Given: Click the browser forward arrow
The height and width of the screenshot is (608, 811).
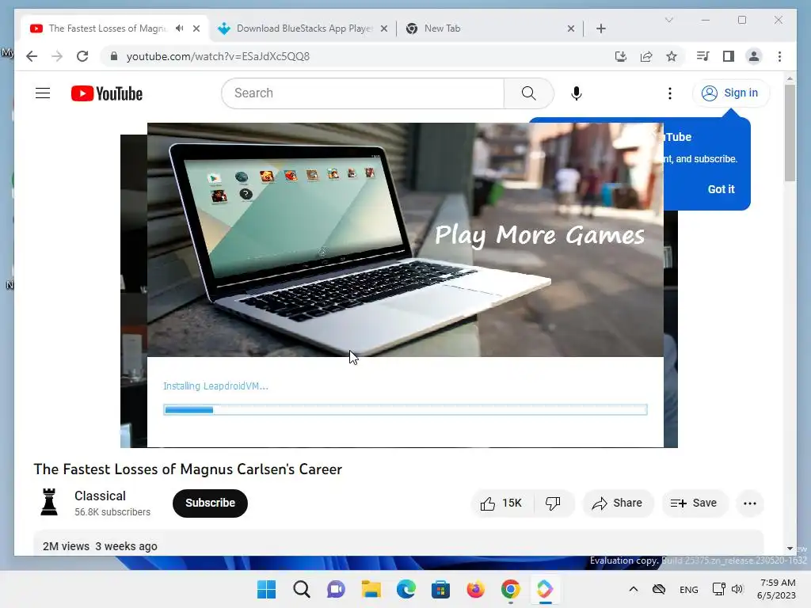Looking at the screenshot, I should tap(57, 56).
